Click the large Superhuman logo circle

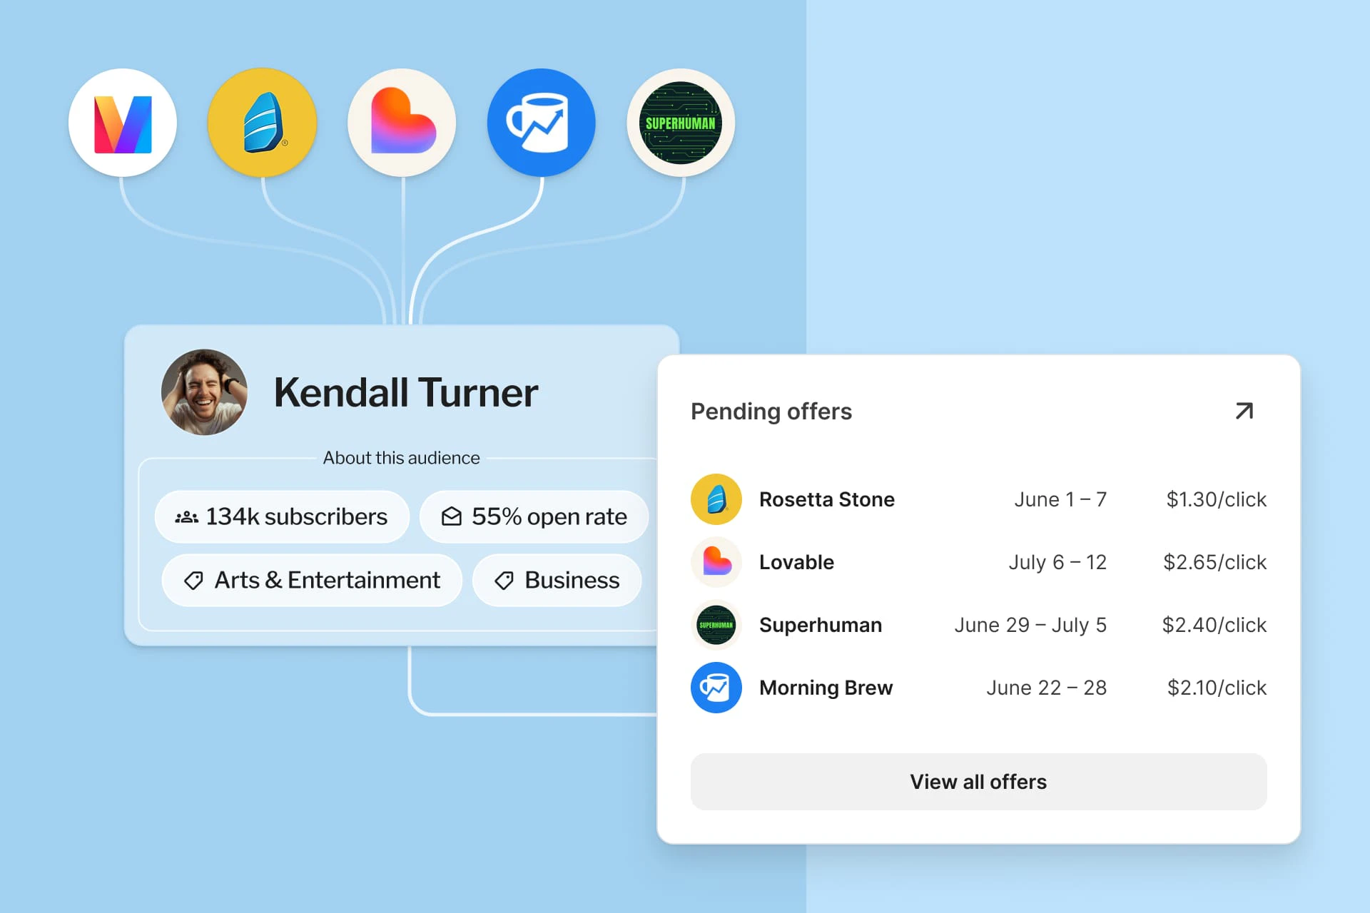pos(681,123)
